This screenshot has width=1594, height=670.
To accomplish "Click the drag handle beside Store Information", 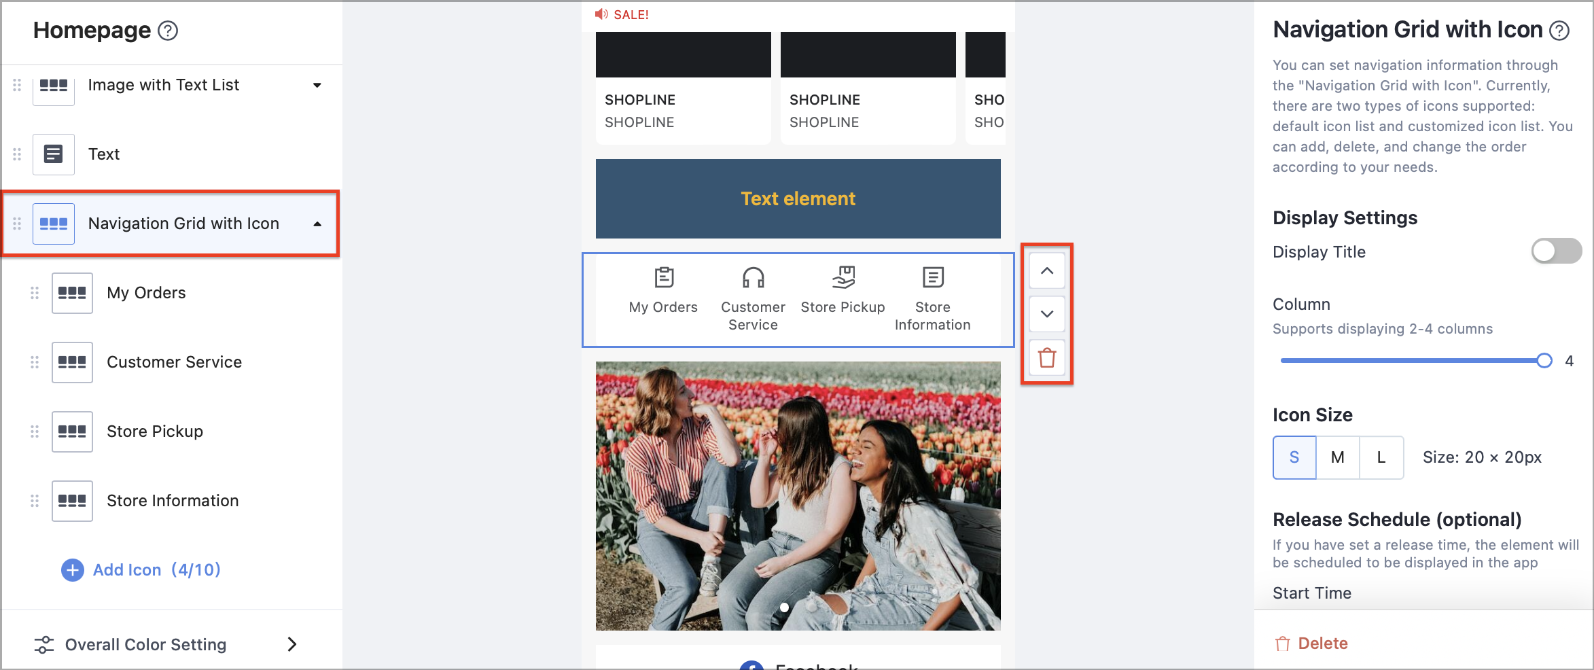I will point(35,501).
